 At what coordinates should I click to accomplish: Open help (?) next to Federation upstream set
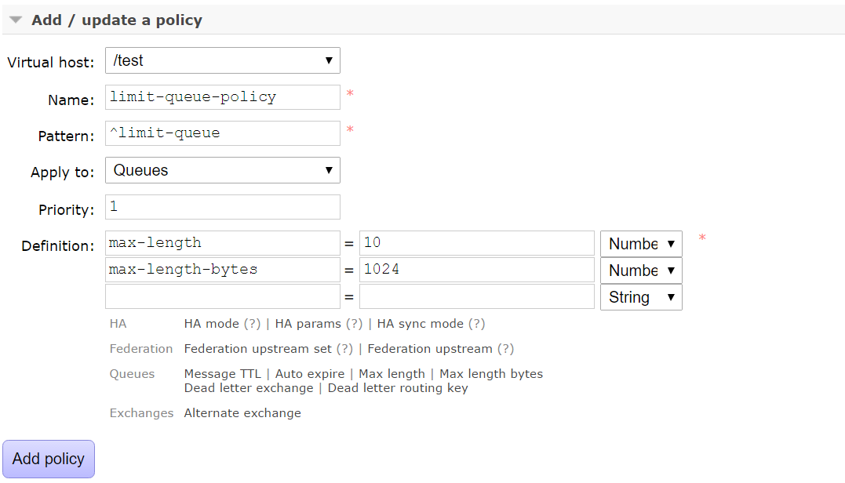pos(344,349)
